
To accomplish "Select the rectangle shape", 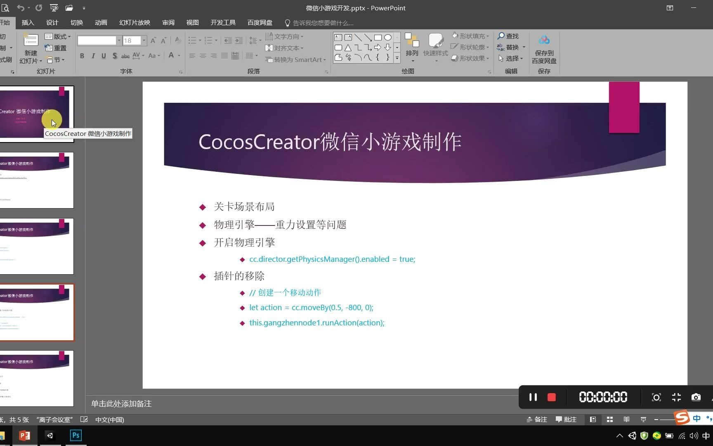I will 378,37.
